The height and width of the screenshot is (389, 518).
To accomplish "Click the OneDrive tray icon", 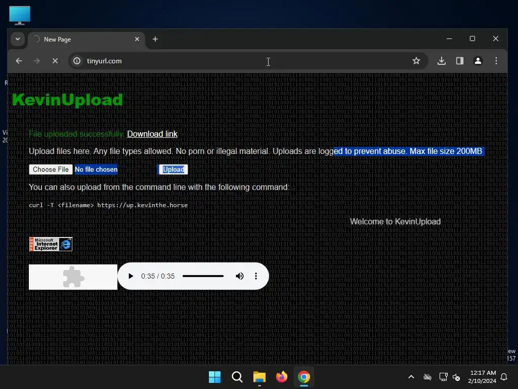I will 427,377.
